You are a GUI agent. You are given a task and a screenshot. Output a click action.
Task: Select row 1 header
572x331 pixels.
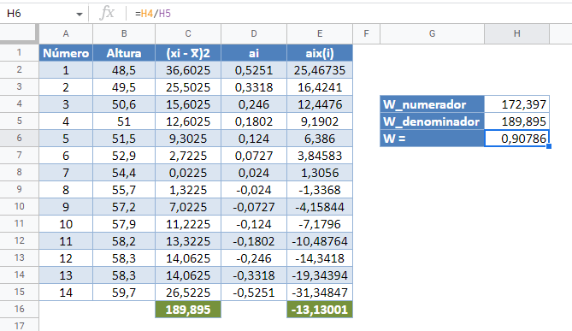tap(19, 53)
